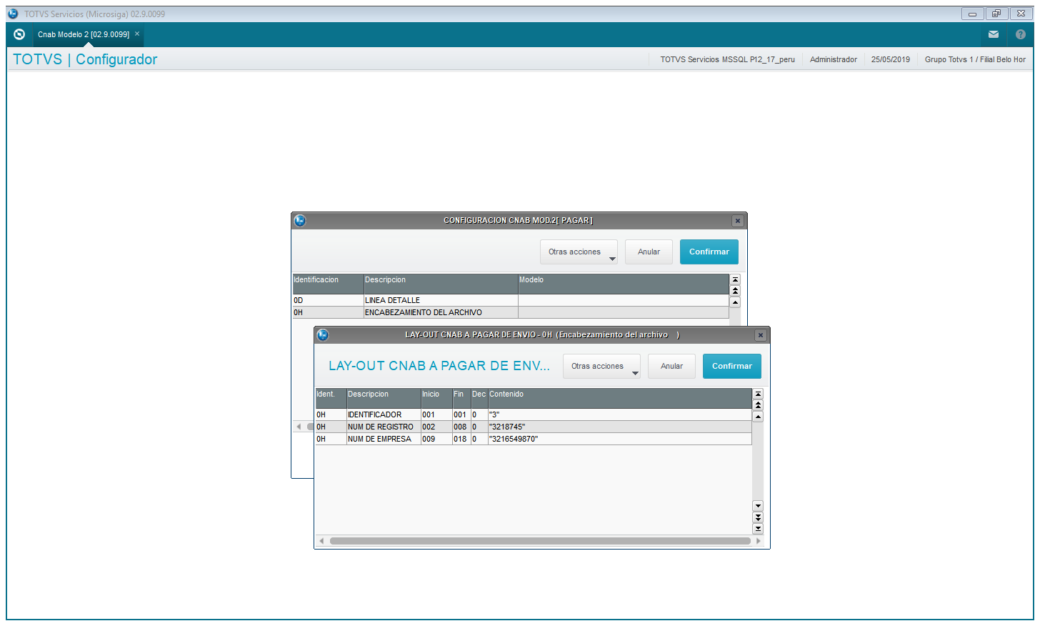This screenshot has height=626, width=1040.
Task: Click Confirmar in the LAY-OUT CNAB dialog
Action: pos(732,367)
